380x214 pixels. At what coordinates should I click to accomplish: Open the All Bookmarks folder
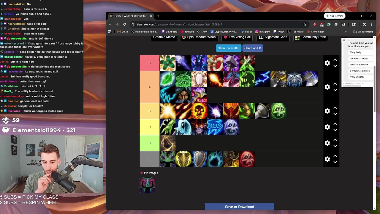point(363,32)
